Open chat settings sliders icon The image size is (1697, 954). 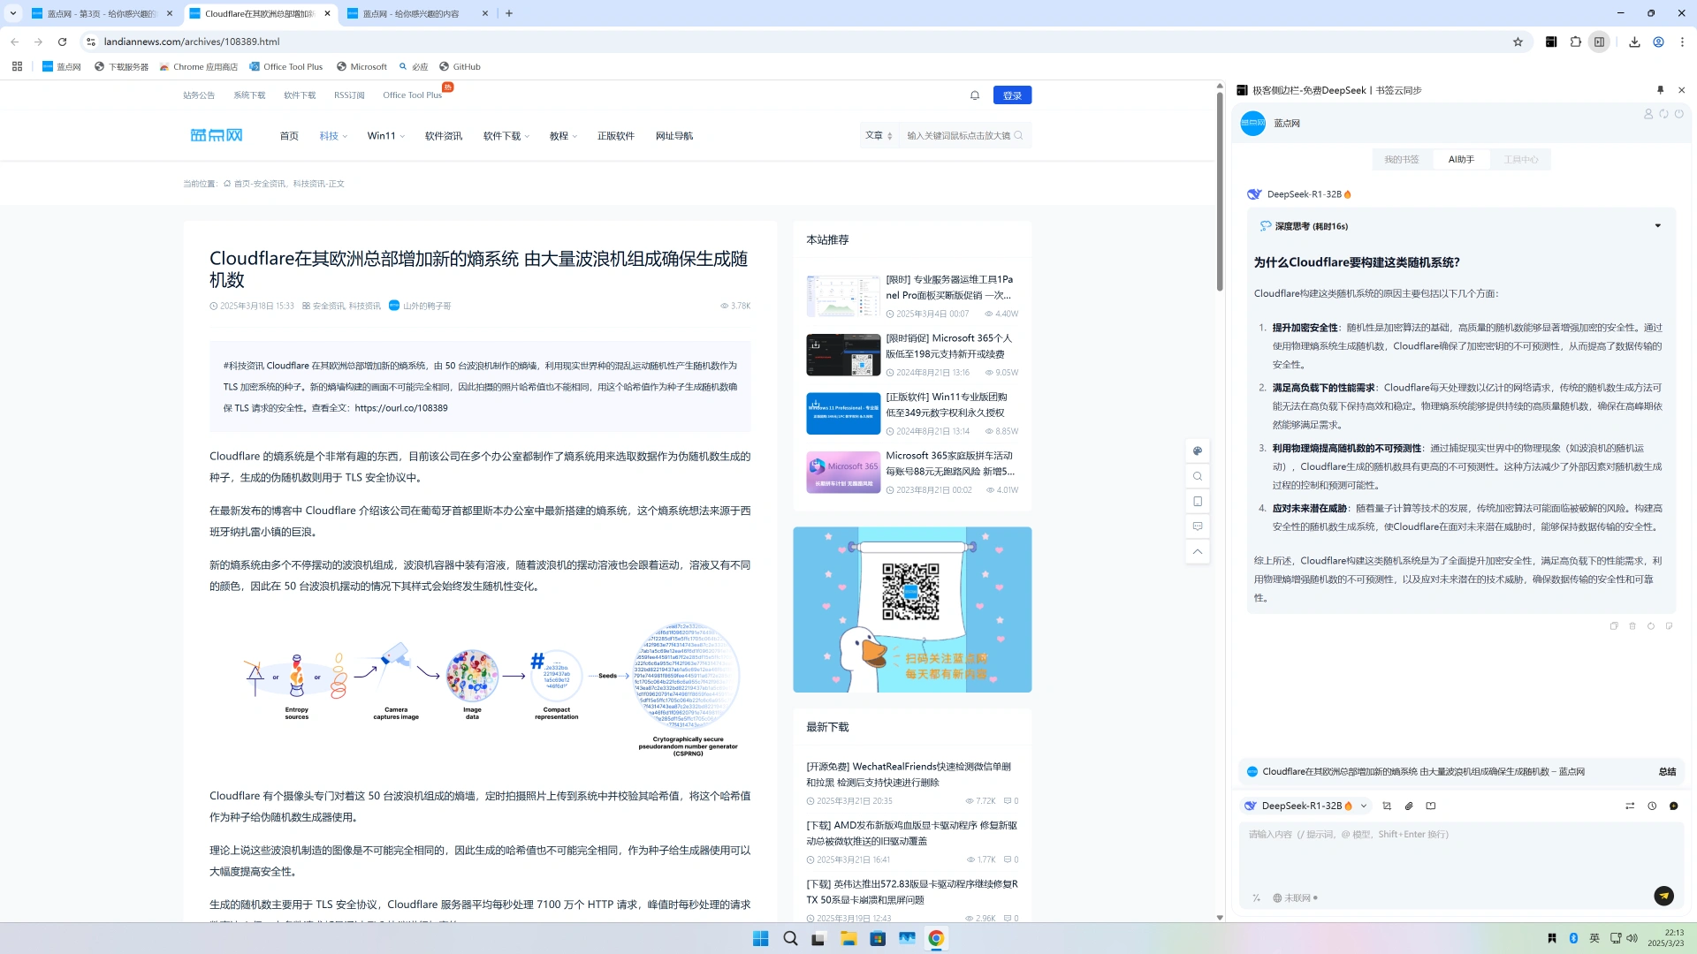coord(1630,806)
